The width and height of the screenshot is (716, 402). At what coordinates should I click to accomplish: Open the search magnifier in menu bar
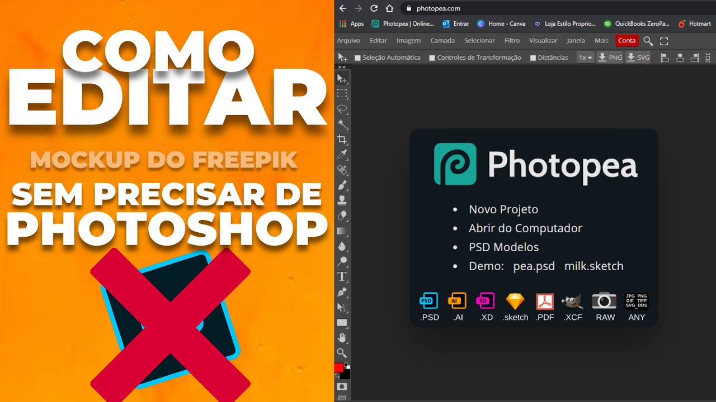pos(648,41)
